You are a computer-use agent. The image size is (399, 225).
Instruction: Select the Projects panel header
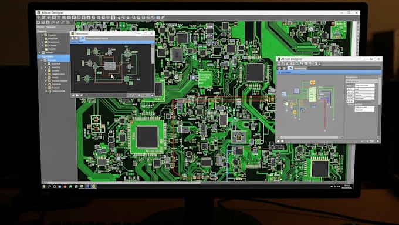click(x=53, y=31)
